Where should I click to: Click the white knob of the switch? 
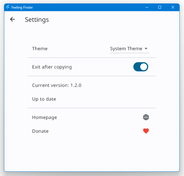144,67
